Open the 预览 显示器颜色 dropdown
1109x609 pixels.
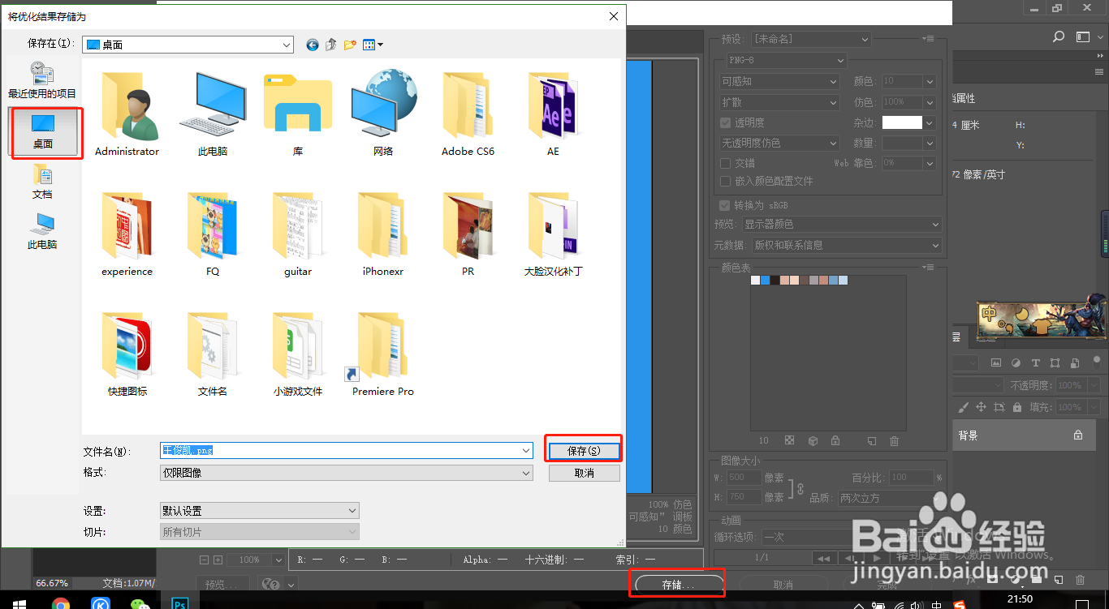click(x=842, y=224)
